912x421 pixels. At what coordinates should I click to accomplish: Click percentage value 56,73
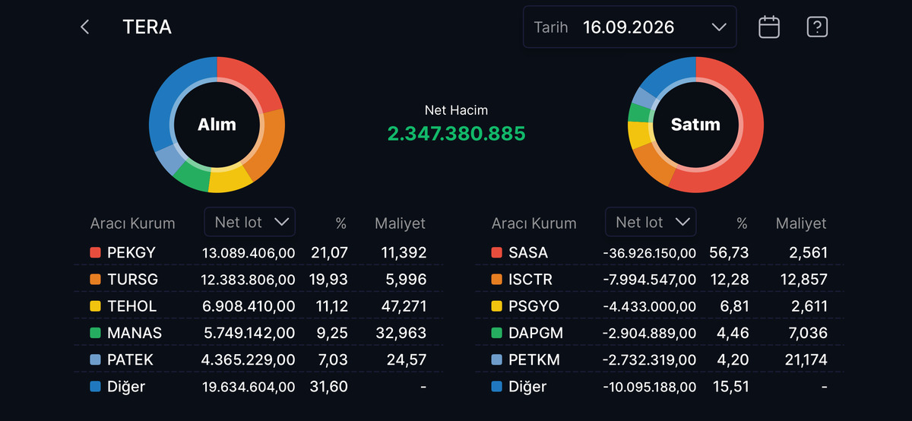point(730,252)
